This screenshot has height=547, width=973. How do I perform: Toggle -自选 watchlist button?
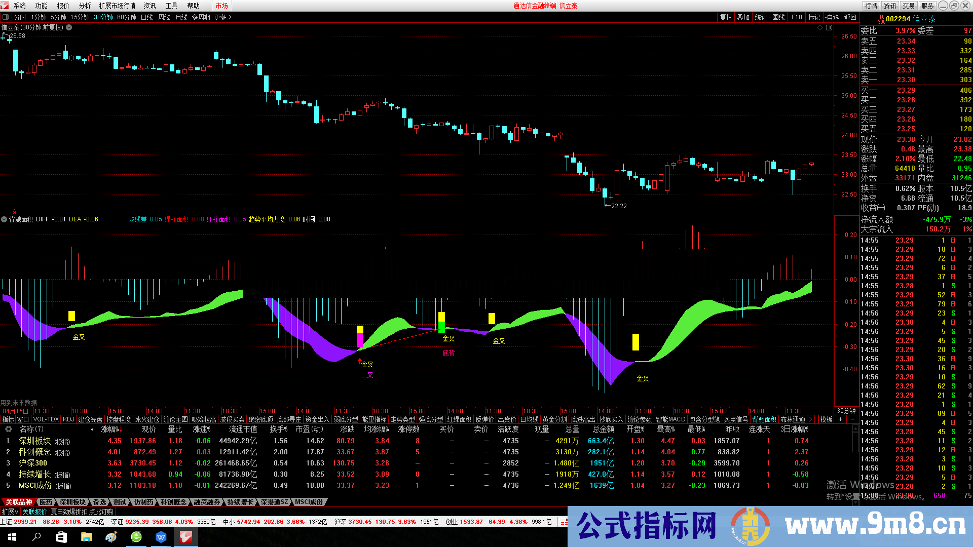pyautogui.click(x=832, y=17)
